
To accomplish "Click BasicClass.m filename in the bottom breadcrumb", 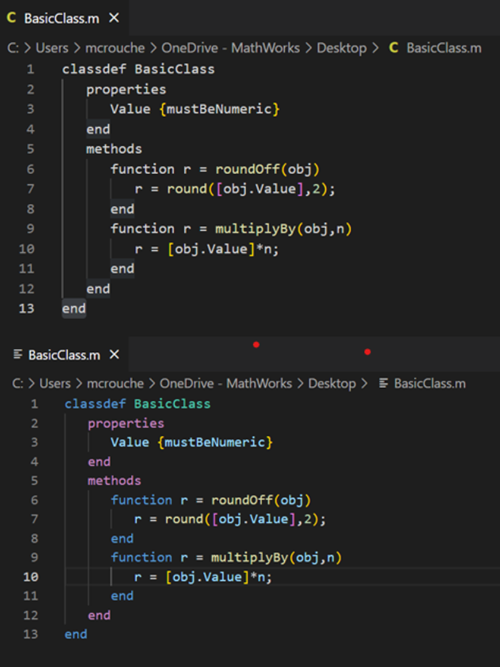I will 430,383.
